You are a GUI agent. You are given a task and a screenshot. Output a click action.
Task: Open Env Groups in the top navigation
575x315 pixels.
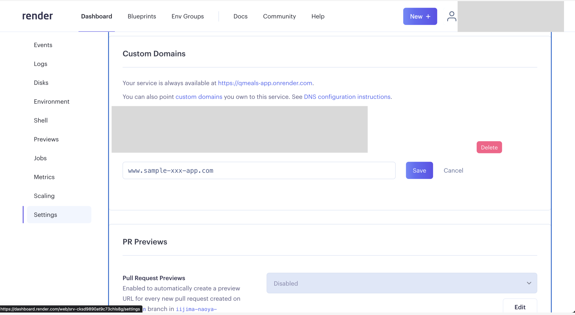click(188, 16)
